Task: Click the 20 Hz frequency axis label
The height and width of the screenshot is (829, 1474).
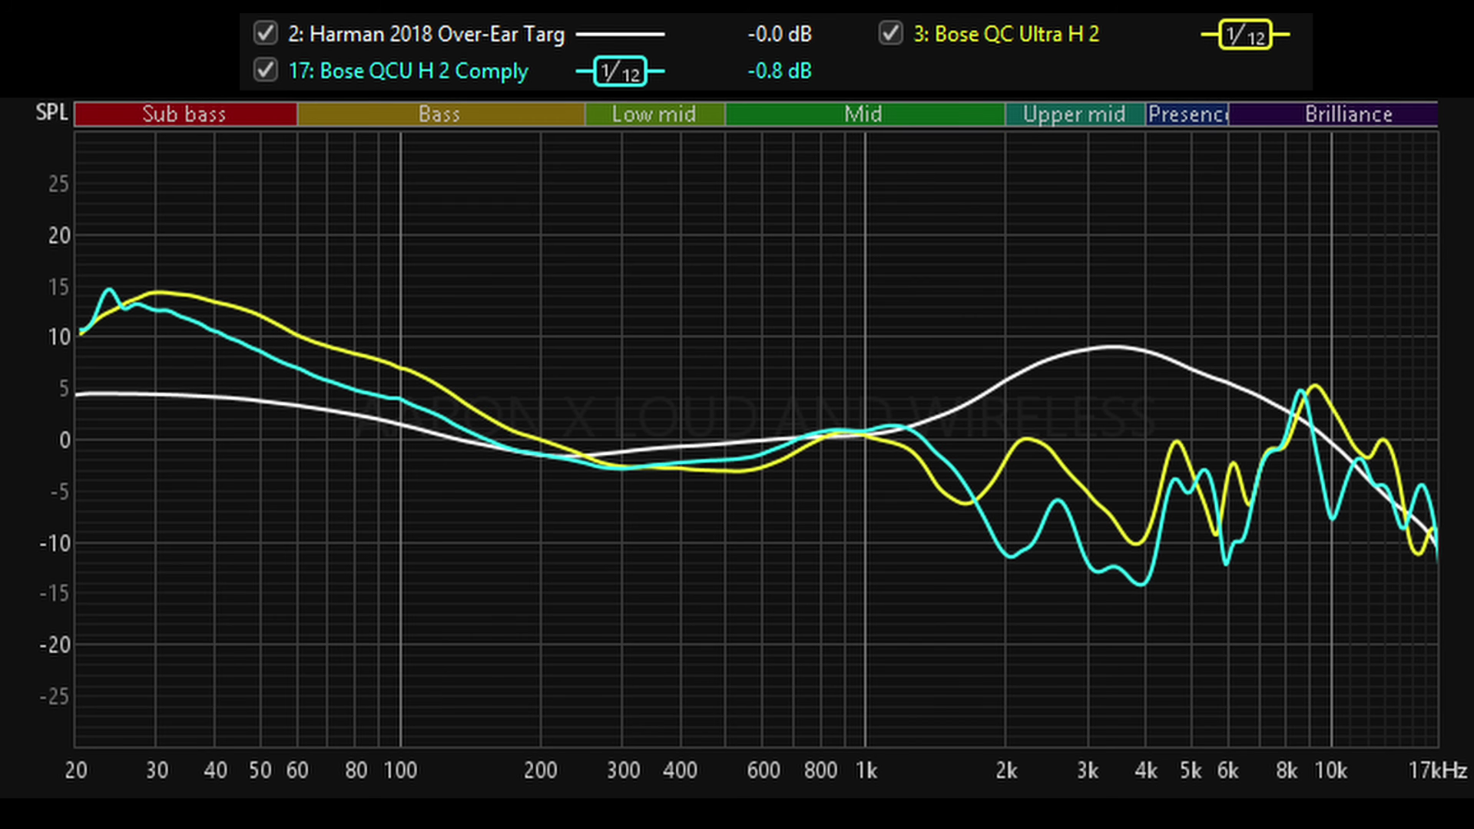Action: coord(76,771)
